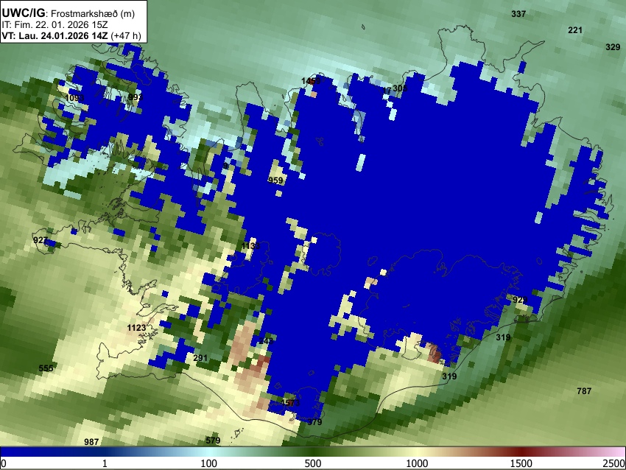Click the 1 label on the color scale
Screen dimensions: 626x470
point(105,463)
